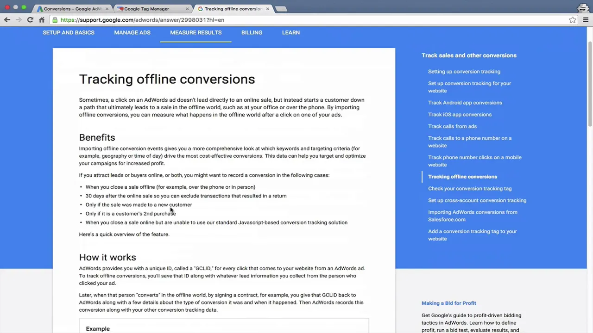Click bullet 'Only if it is a customer's 2nd purchase'
Image resolution: width=593 pixels, height=333 pixels.
point(131,214)
